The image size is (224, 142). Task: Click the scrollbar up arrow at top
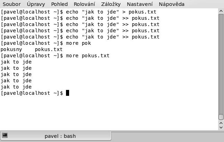[221, 11]
